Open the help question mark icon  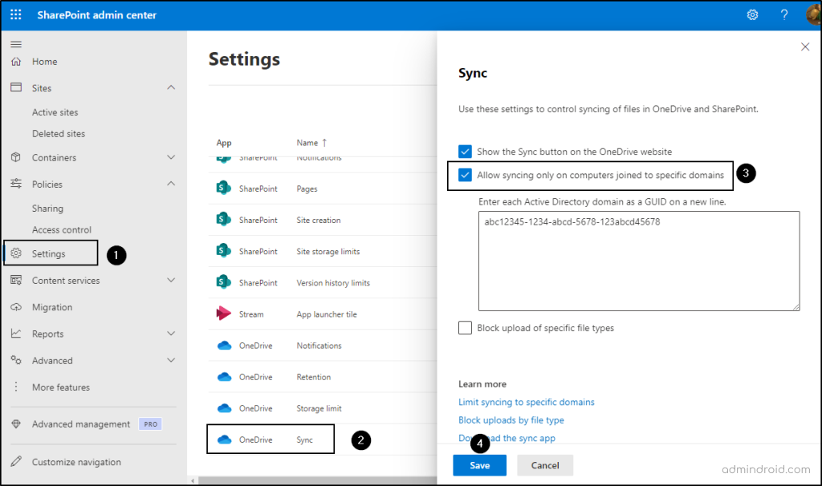tap(784, 15)
